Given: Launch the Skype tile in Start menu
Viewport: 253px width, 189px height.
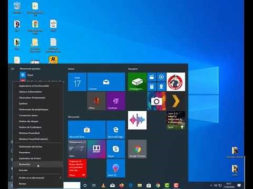Looking at the screenshot, I should [x=115, y=149].
